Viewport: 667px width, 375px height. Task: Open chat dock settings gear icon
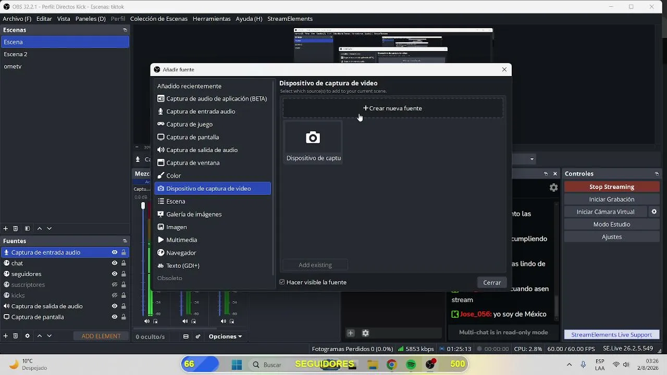pyautogui.click(x=553, y=187)
